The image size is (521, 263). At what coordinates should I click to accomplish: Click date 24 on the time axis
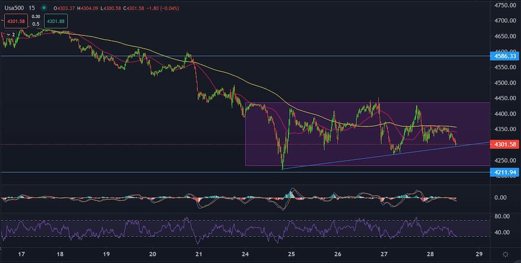tap(245, 254)
